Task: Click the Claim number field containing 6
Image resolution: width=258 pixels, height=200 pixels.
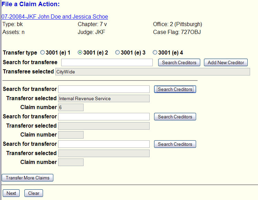Action: 71,107
